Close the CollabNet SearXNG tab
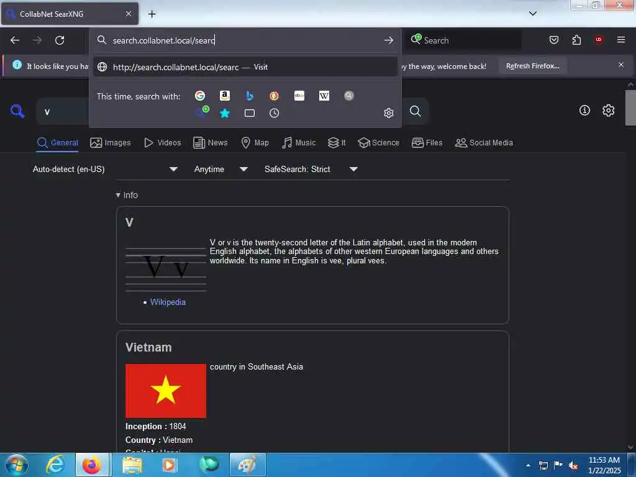 129,14
